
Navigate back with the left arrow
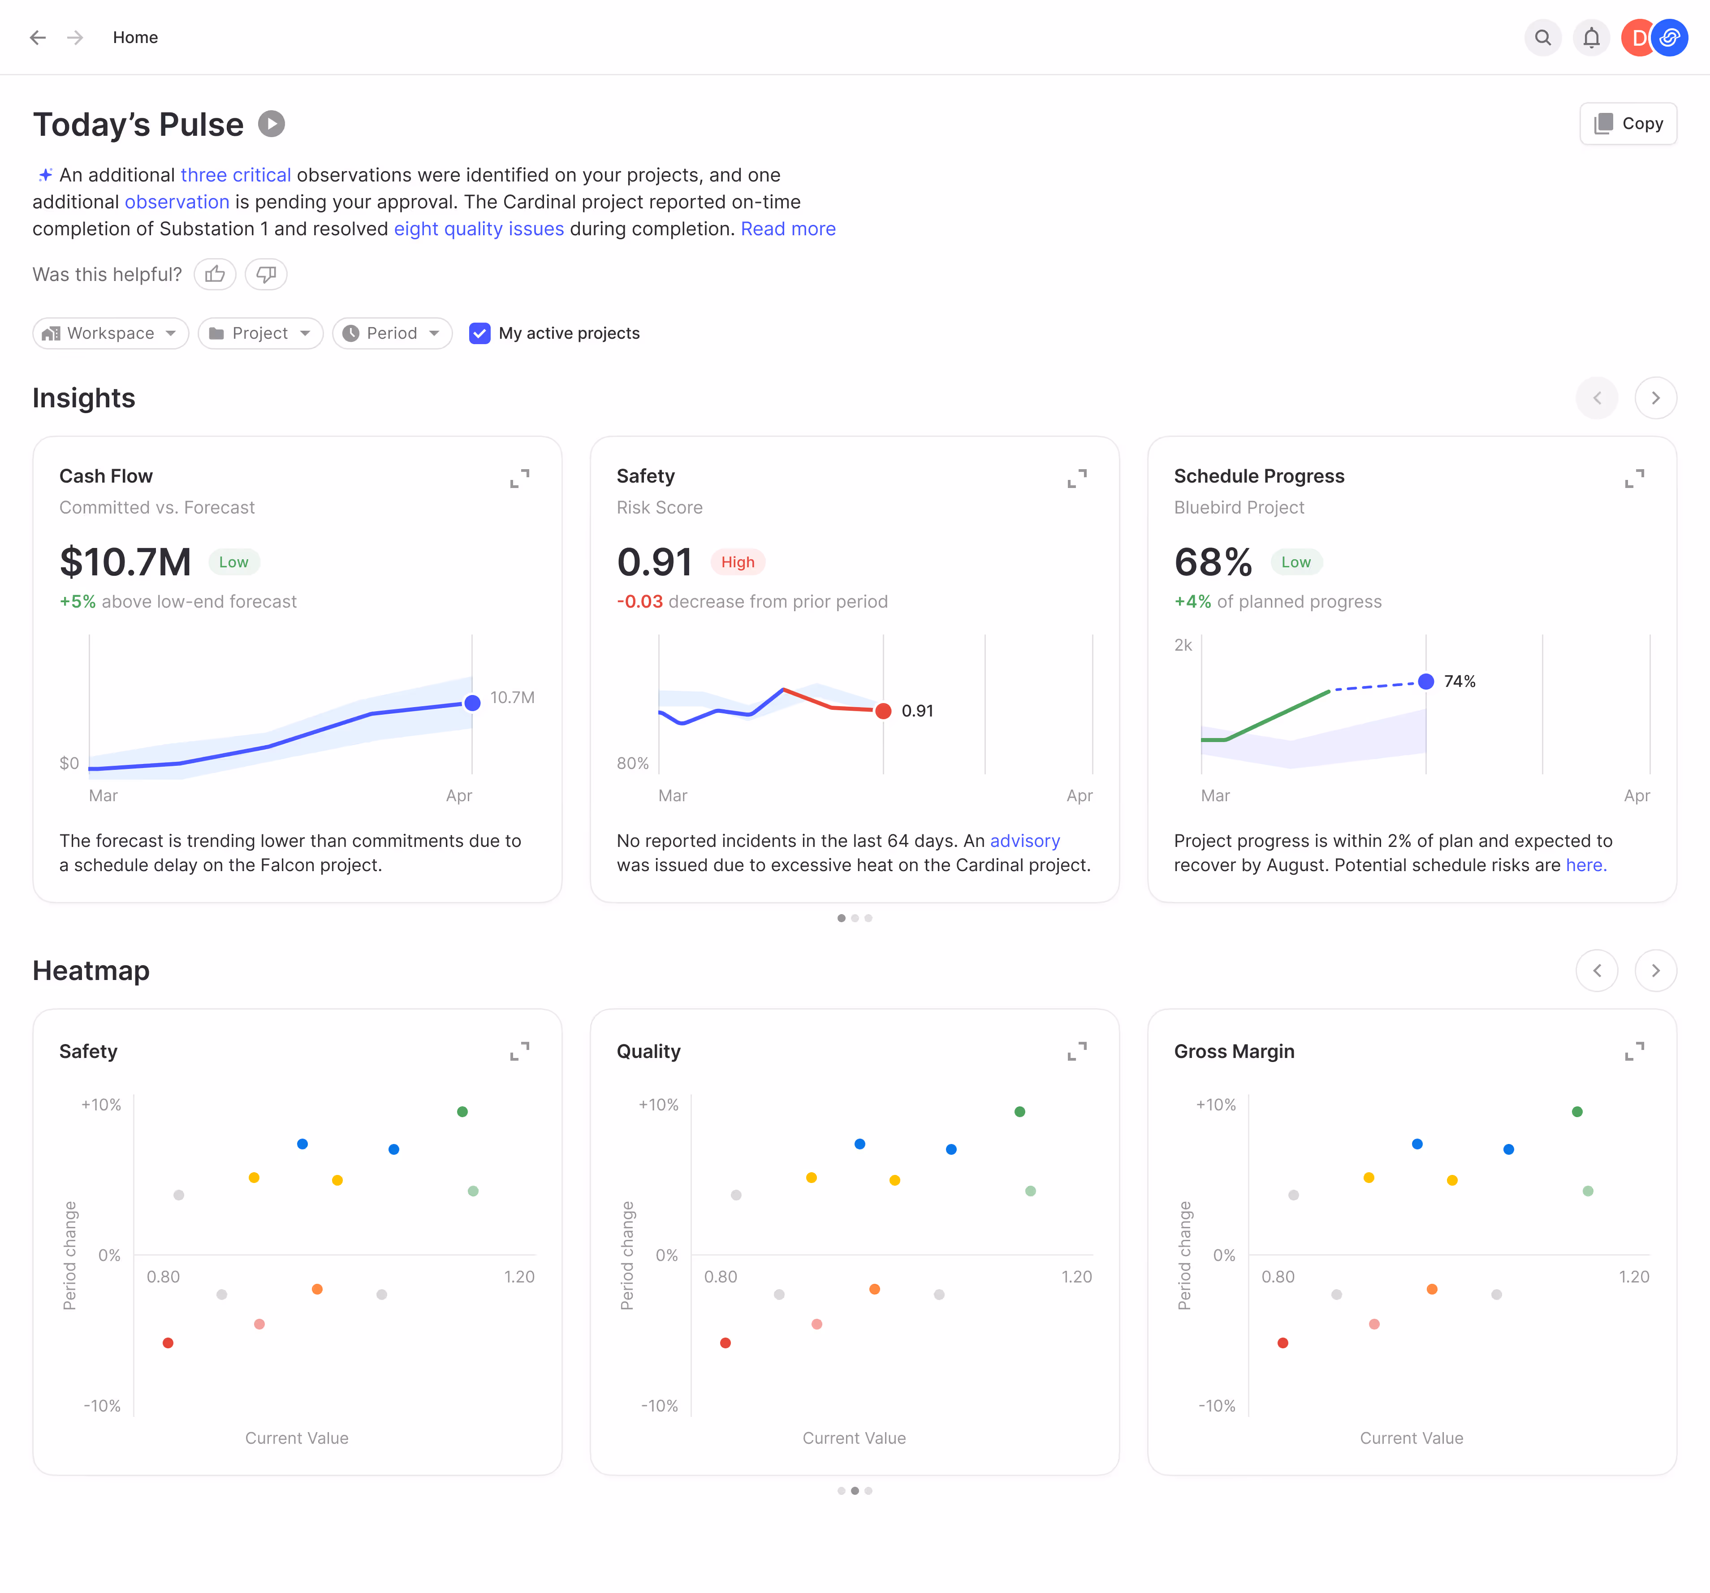pos(38,38)
